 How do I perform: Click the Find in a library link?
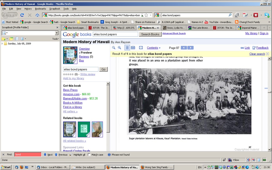click(73, 107)
